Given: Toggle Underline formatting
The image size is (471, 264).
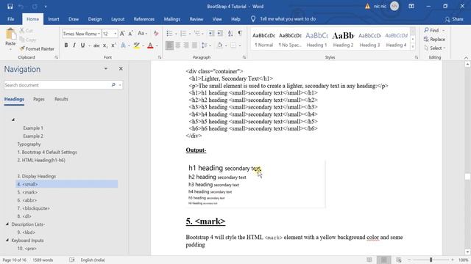Looking at the screenshot, I should coord(82,45).
